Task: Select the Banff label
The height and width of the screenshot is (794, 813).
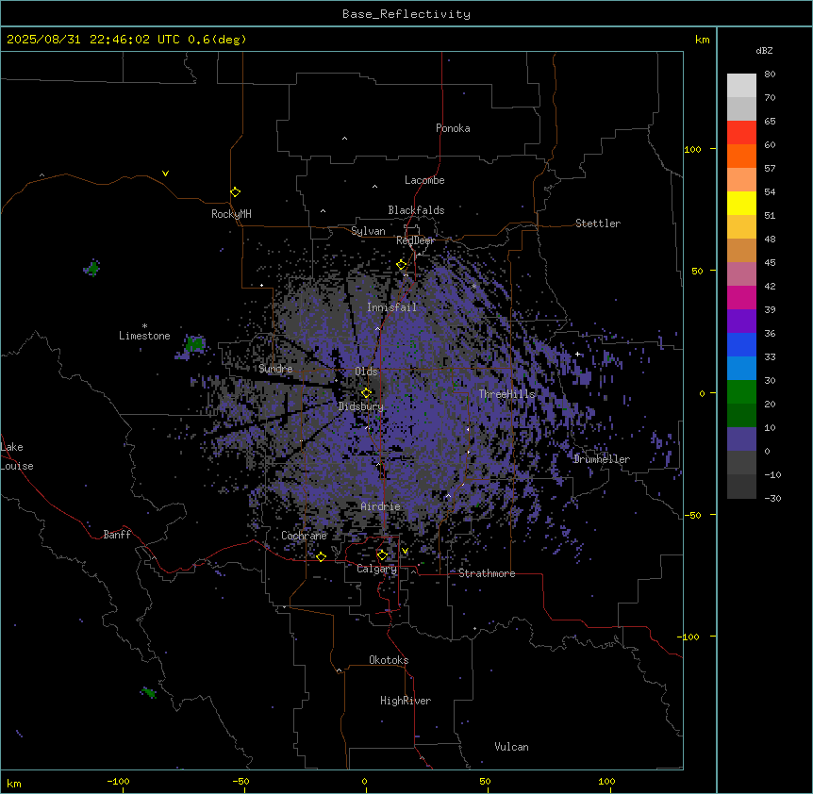Action: (117, 535)
